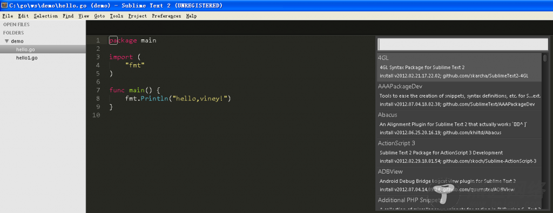Click the closing brace on line 9
The width and height of the screenshot is (553, 213).
click(x=111, y=107)
